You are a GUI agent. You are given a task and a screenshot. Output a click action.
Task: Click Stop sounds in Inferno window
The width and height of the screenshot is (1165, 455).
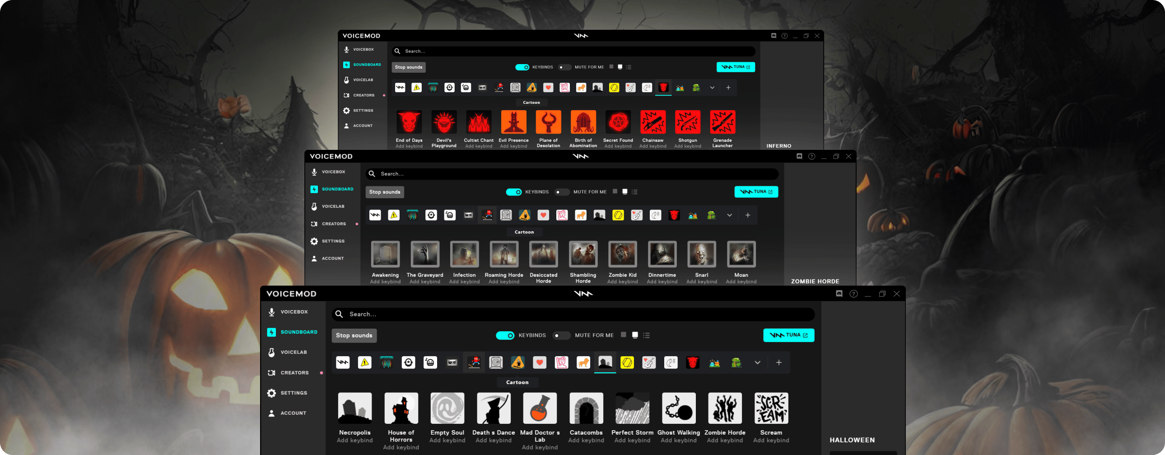tap(409, 67)
